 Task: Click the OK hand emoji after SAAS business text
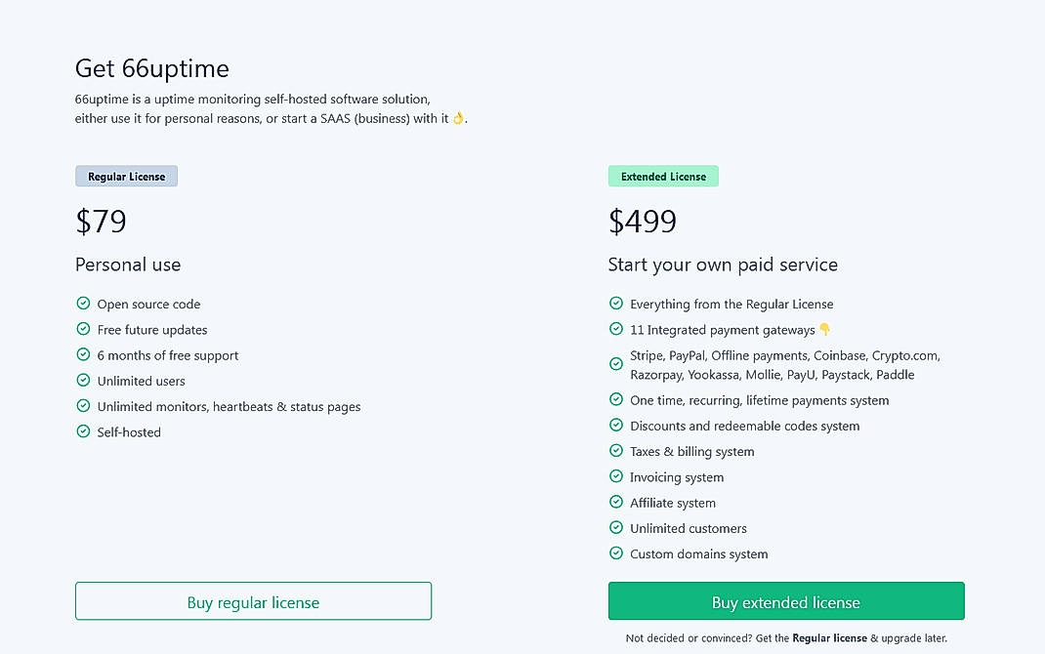(458, 117)
